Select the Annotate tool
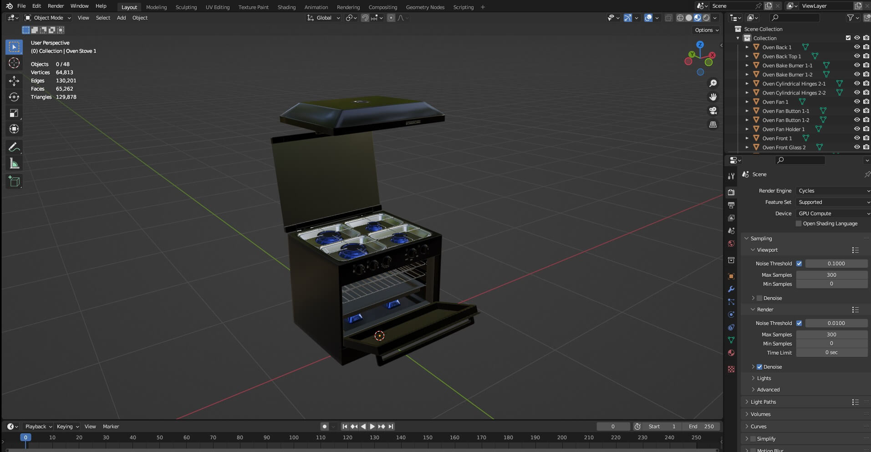The image size is (871, 452). coord(14,147)
